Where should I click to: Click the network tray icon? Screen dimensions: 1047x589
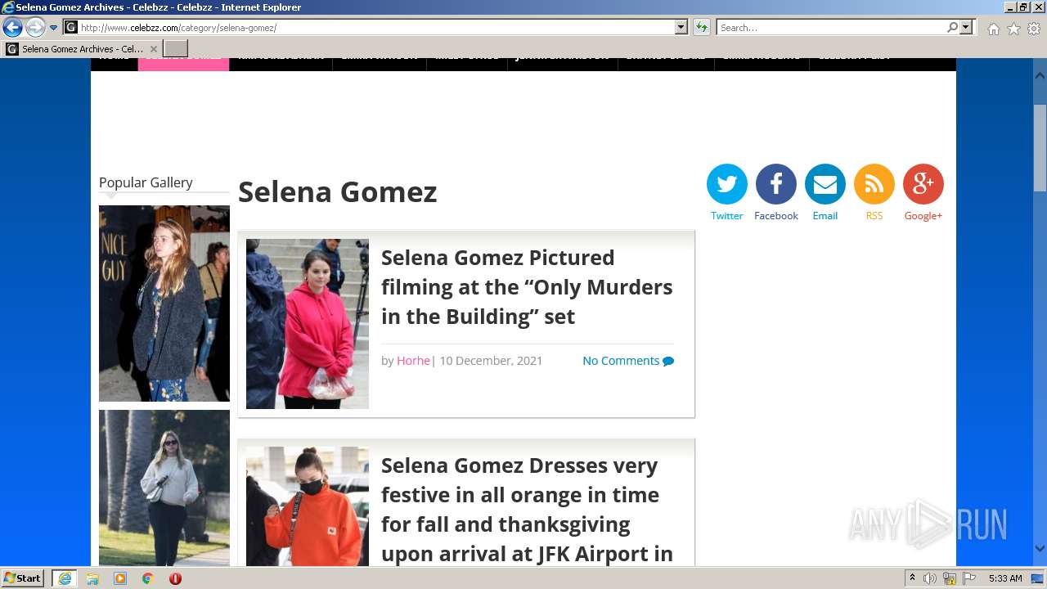click(949, 578)
